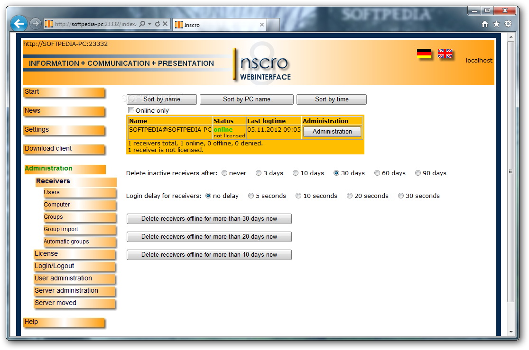
Task: Delete receivers offline more than 20 days
Action: [x=209, y=237]
